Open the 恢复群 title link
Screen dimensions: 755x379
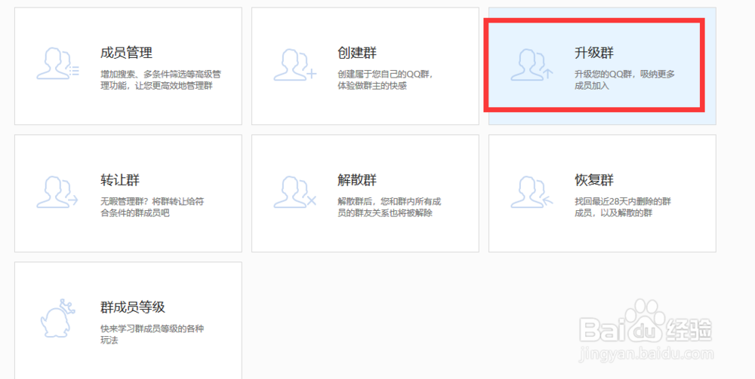pos(594,180)
